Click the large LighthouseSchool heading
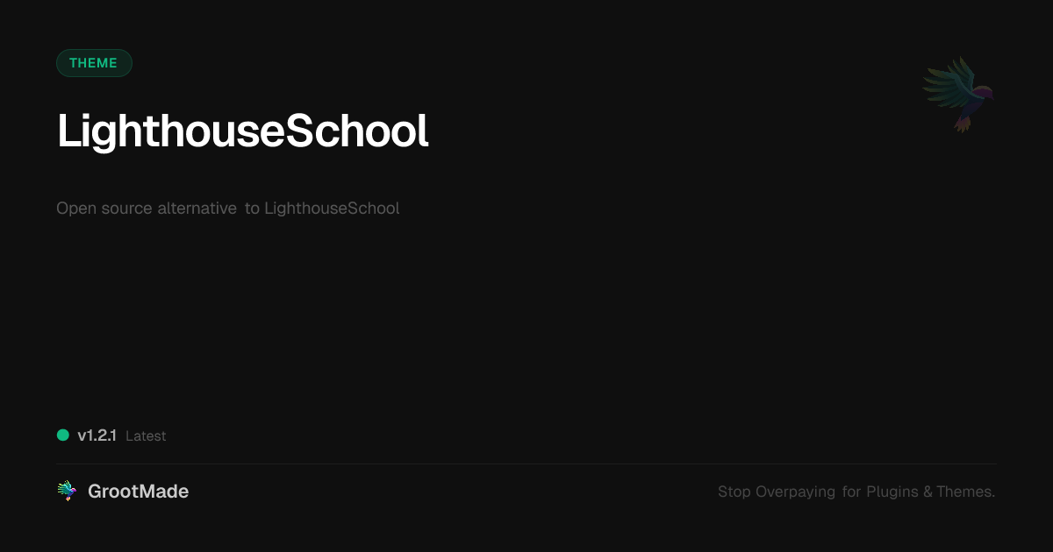The height and width of the screenshot is (552, 1053). coord(242,131)
